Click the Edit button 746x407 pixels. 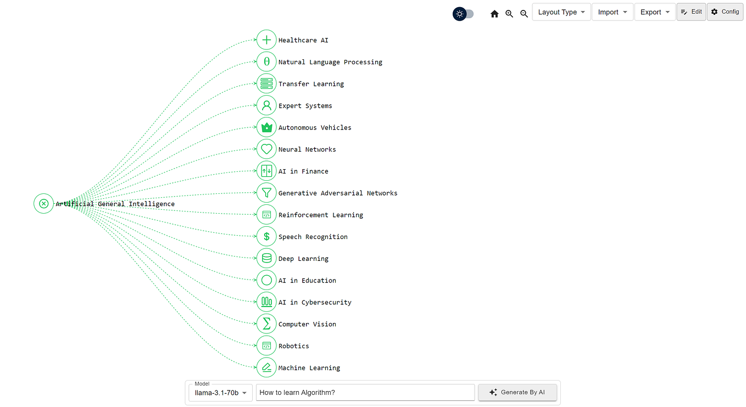pos(691,12)
